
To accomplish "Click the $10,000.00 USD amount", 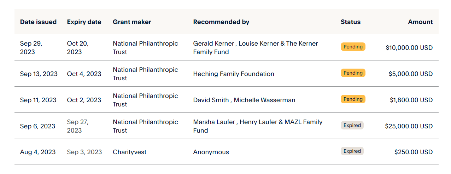I will [409, 48].
